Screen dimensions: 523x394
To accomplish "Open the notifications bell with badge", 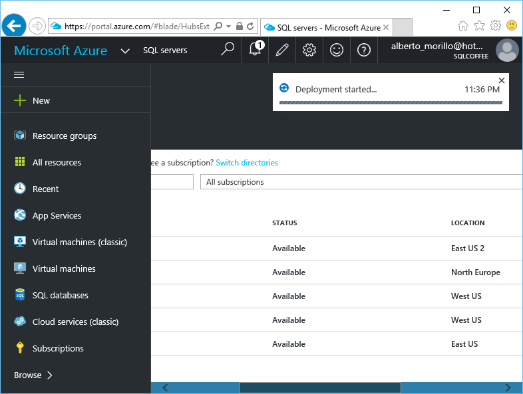I will pos(255,50).
